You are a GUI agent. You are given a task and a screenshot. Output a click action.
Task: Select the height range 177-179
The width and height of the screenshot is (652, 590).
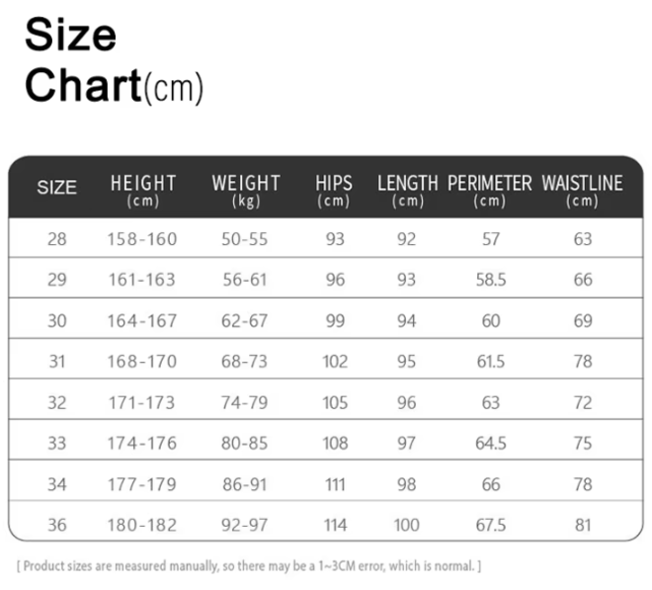pos(141,484)
